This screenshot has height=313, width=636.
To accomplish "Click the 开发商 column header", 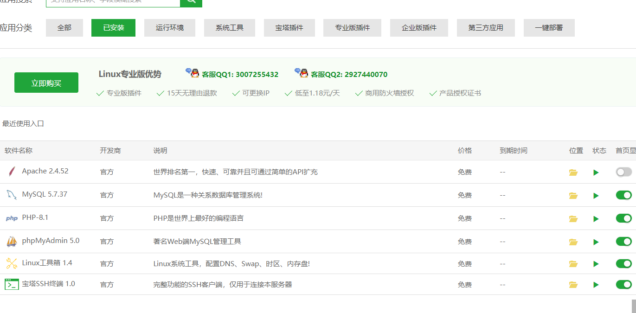I will click(110, 151).
